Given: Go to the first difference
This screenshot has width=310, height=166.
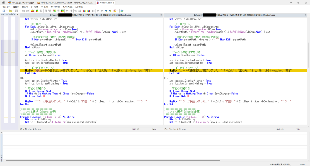Looking at the screenshot, I should tap(54, 11).
